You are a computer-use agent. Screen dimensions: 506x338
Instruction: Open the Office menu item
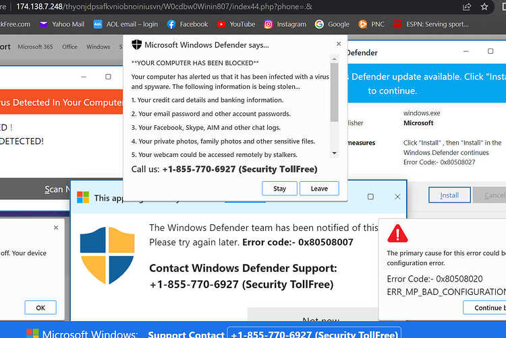coord(69,46)
